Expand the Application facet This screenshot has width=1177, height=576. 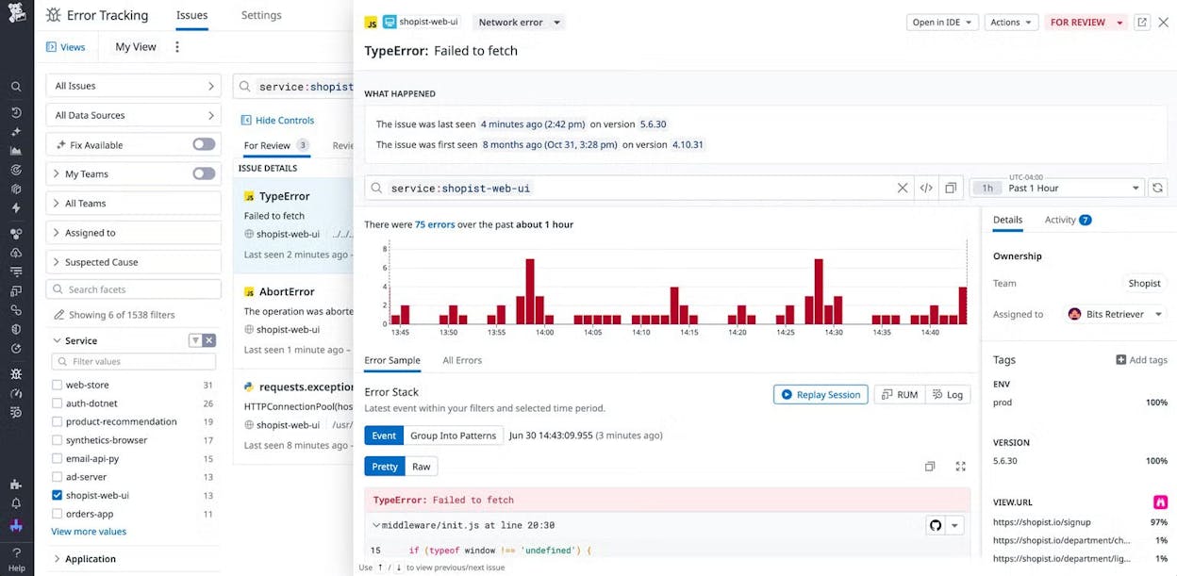[58, 559]
